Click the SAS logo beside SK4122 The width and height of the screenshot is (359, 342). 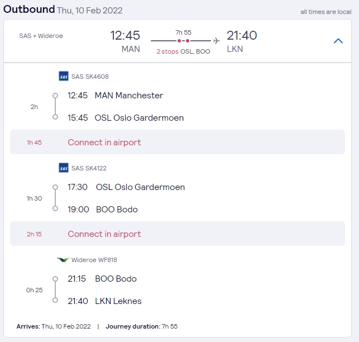coord(63,168)
